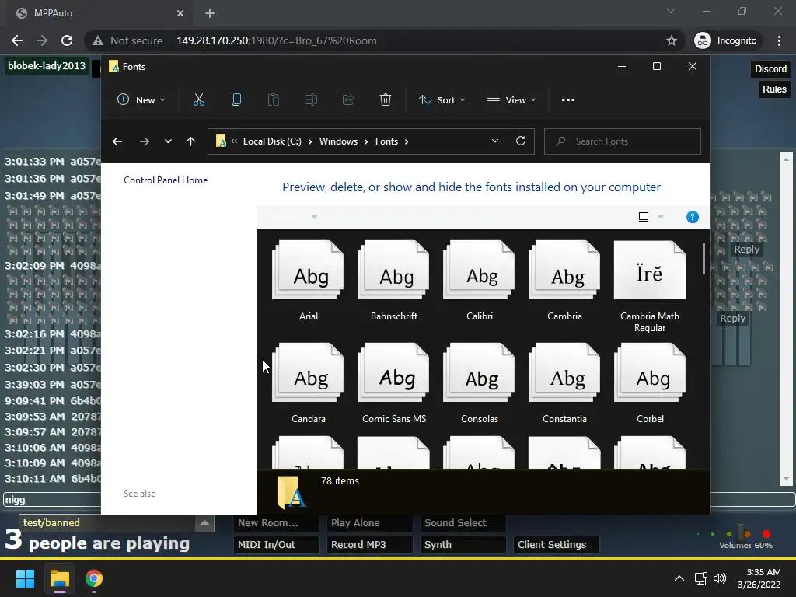This screenshot has width=796, height=597.
Task: Open Chrome three-dot menu
Action: (779, 40)
